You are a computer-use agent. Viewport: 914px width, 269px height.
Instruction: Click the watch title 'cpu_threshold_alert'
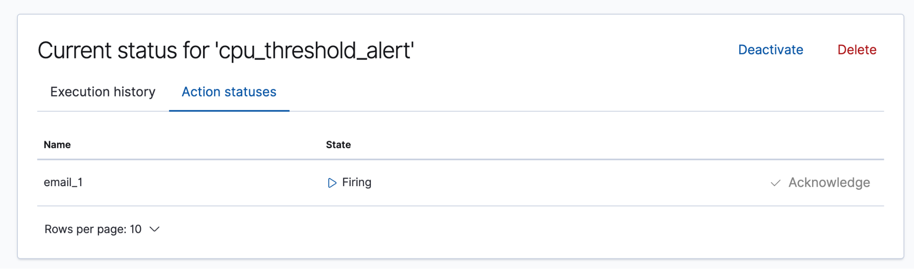[226, 50]
